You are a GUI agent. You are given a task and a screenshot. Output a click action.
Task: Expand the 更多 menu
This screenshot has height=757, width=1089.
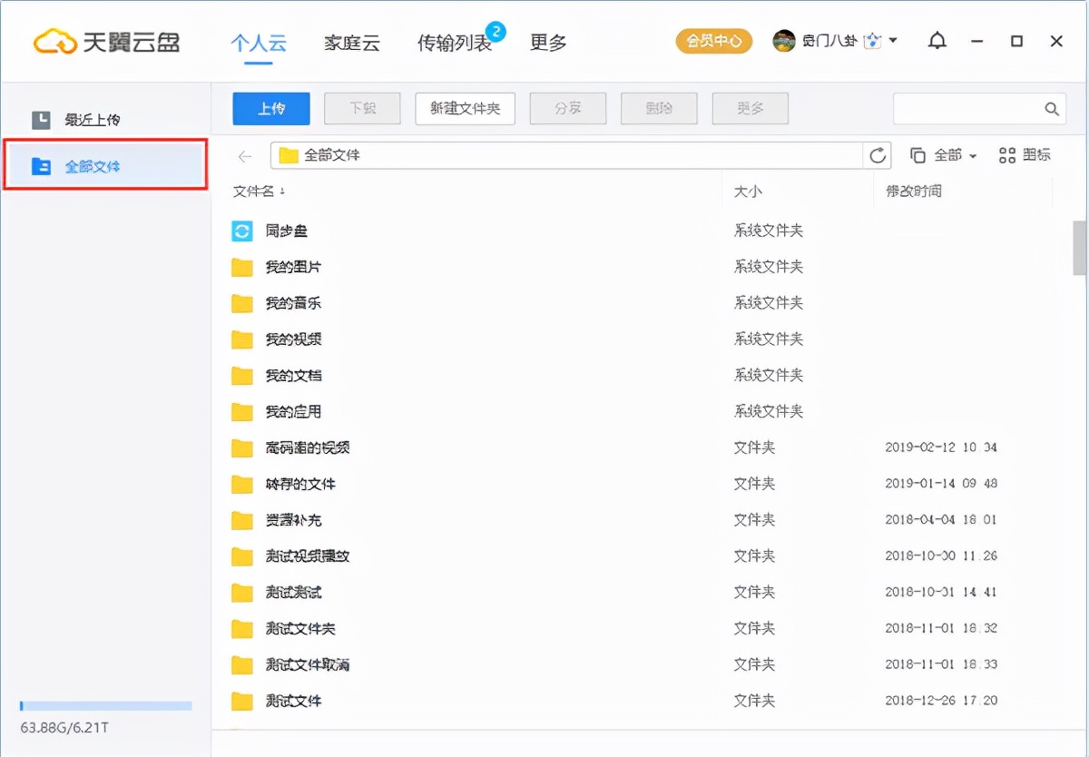[547, 43]
